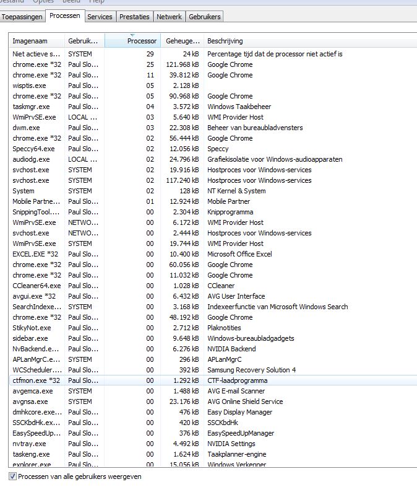Image resolution: width=417 pixels, height=487 pixels.
Task: Open the Prestaties tab
Action: pos(134,17)
